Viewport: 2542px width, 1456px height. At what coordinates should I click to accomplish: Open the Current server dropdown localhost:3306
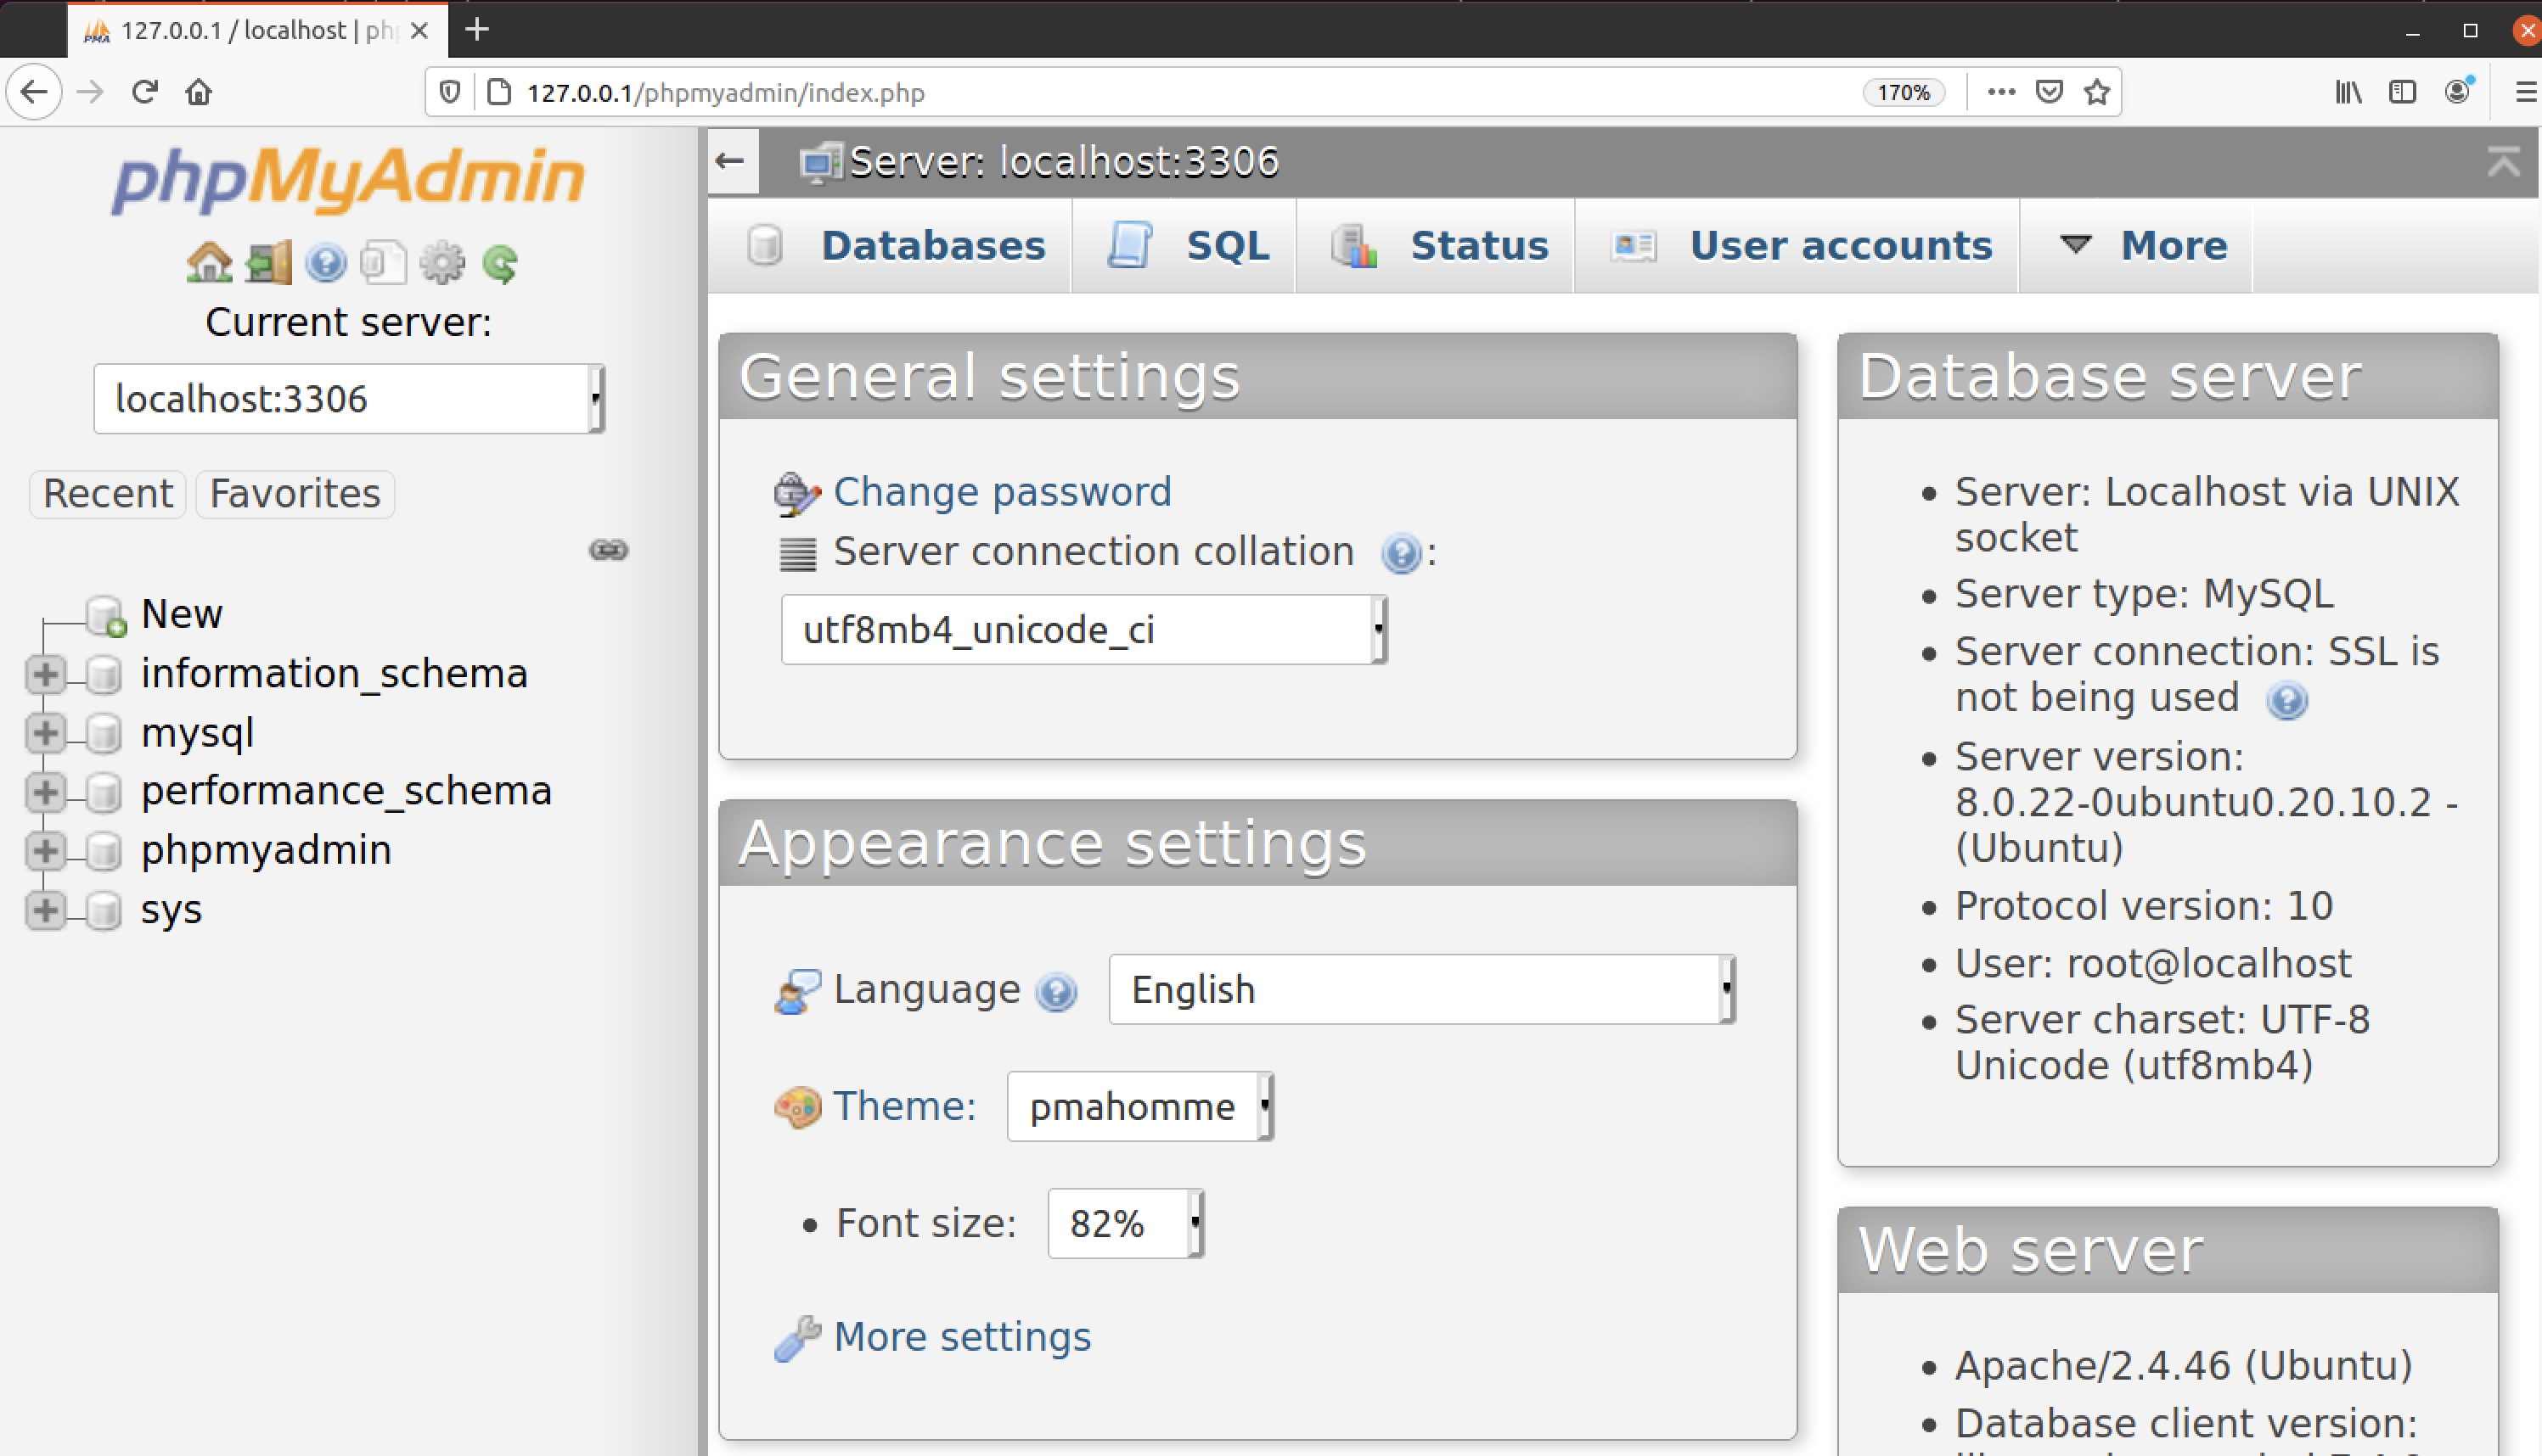tap(349, 399)
